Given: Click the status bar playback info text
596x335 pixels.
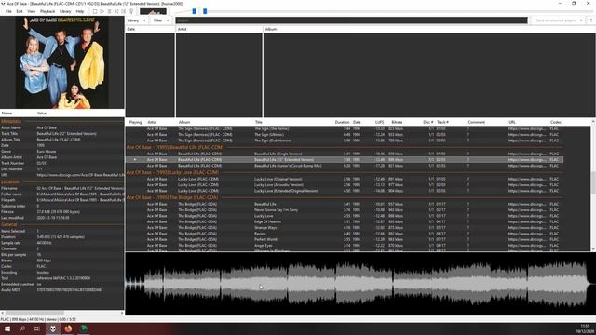Looking at the screenshot, I should tap(38, 319).
